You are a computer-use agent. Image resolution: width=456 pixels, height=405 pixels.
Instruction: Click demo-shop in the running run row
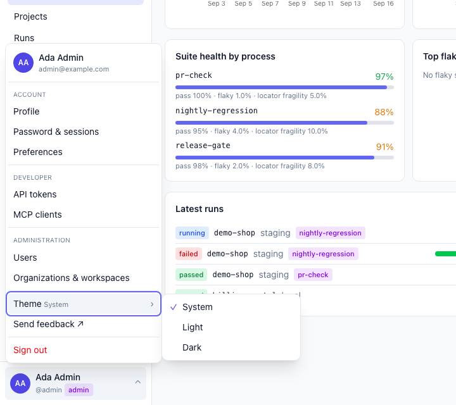[x=234, y=233]
